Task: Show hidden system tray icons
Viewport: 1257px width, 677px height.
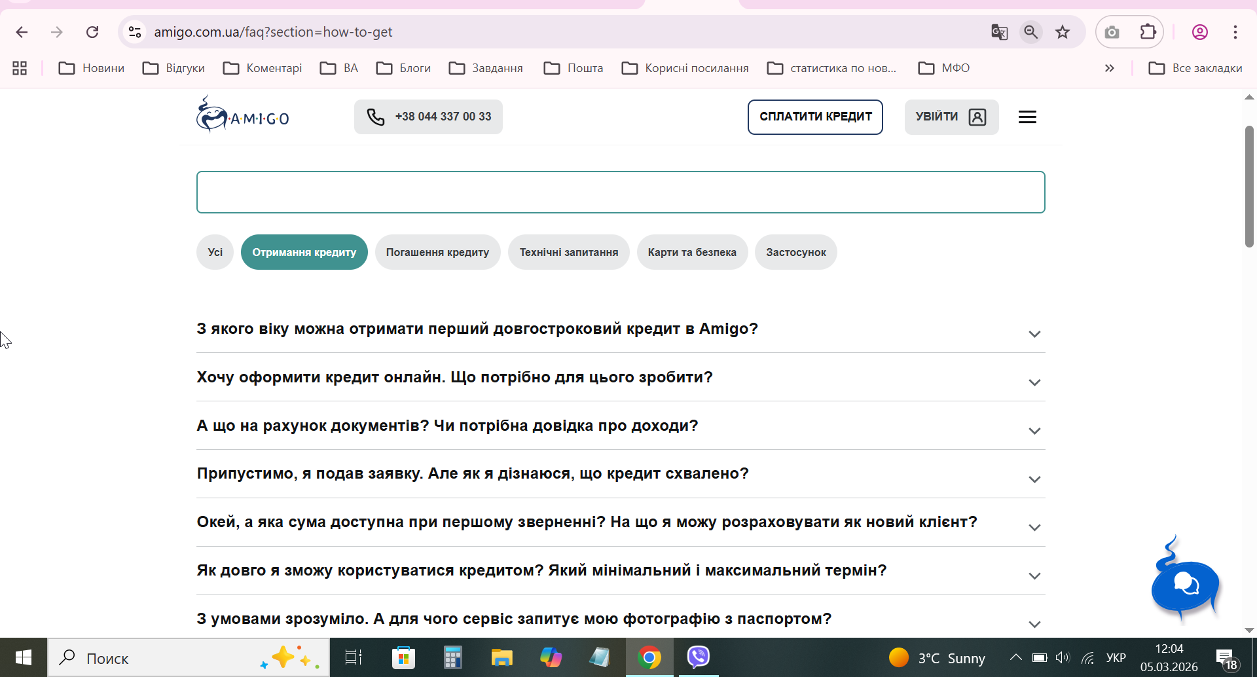Action: [1015, 657]
